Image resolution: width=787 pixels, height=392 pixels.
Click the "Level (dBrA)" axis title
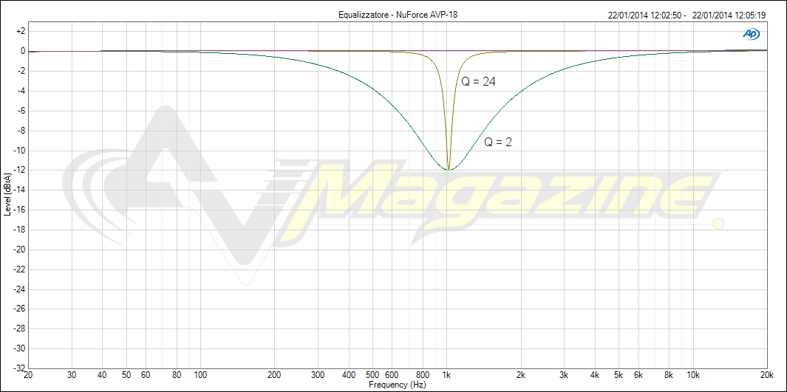coord(7,194)
